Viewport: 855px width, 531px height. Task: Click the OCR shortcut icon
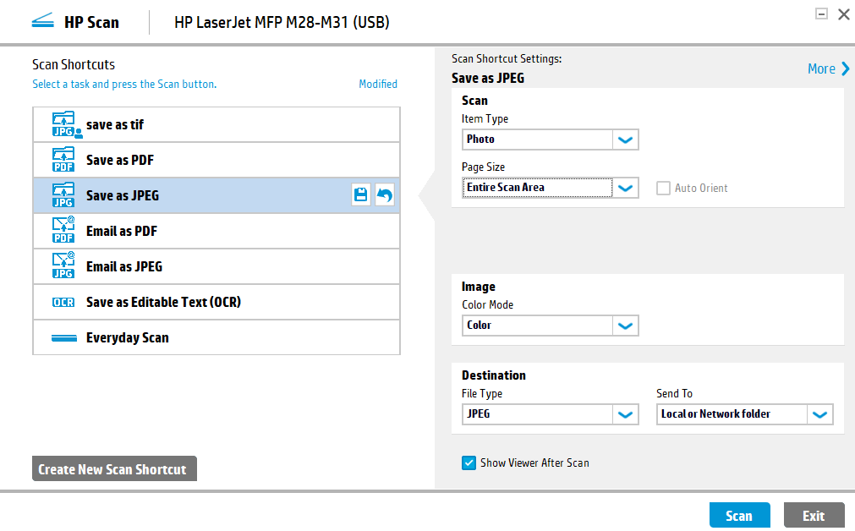(63, 302)
